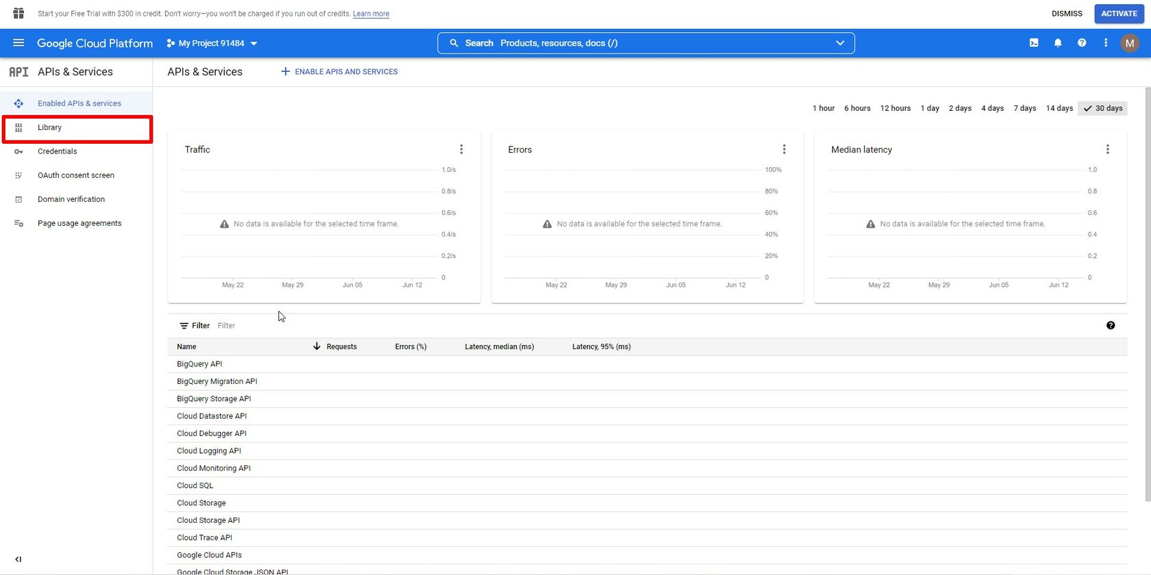Open the Median latency chart options menu
The image size is (1151, 575).
pyautogui.click(x=1107, y=149)
